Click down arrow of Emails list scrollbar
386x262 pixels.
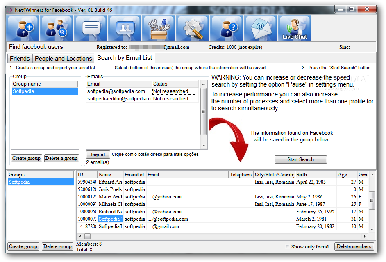tap(204, 145)
